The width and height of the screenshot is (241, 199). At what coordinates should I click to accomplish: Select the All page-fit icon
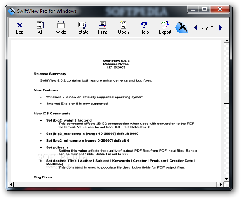pyautogui.click(x=40, y=28)
